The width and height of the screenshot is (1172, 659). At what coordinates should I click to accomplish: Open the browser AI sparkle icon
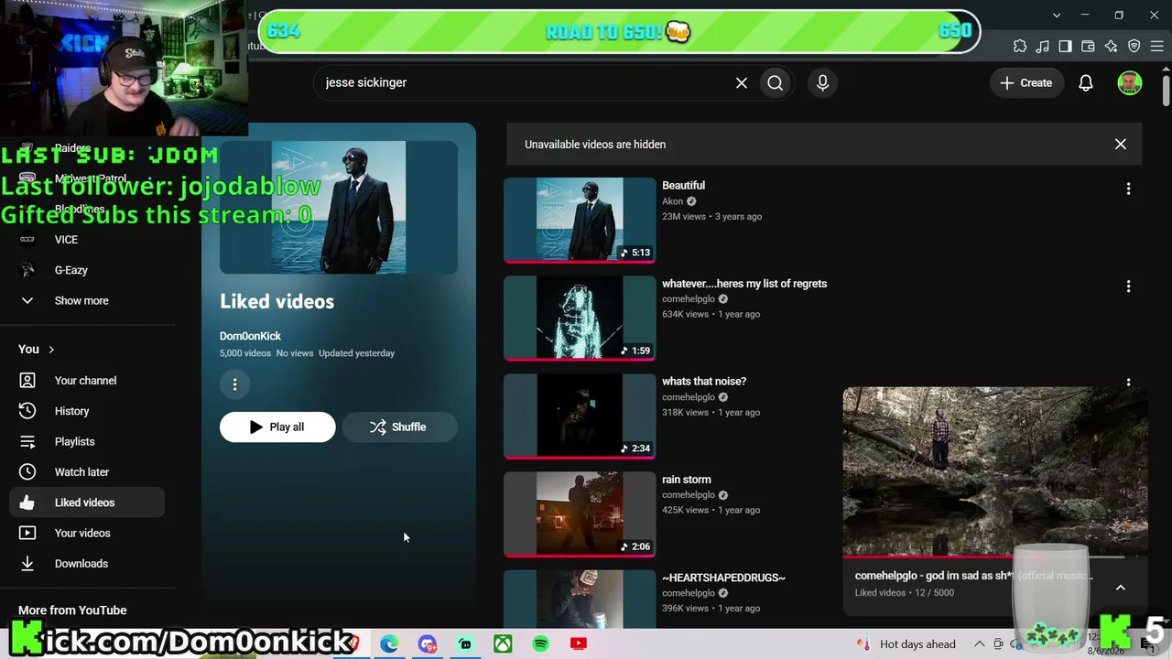click(1112, 46)
